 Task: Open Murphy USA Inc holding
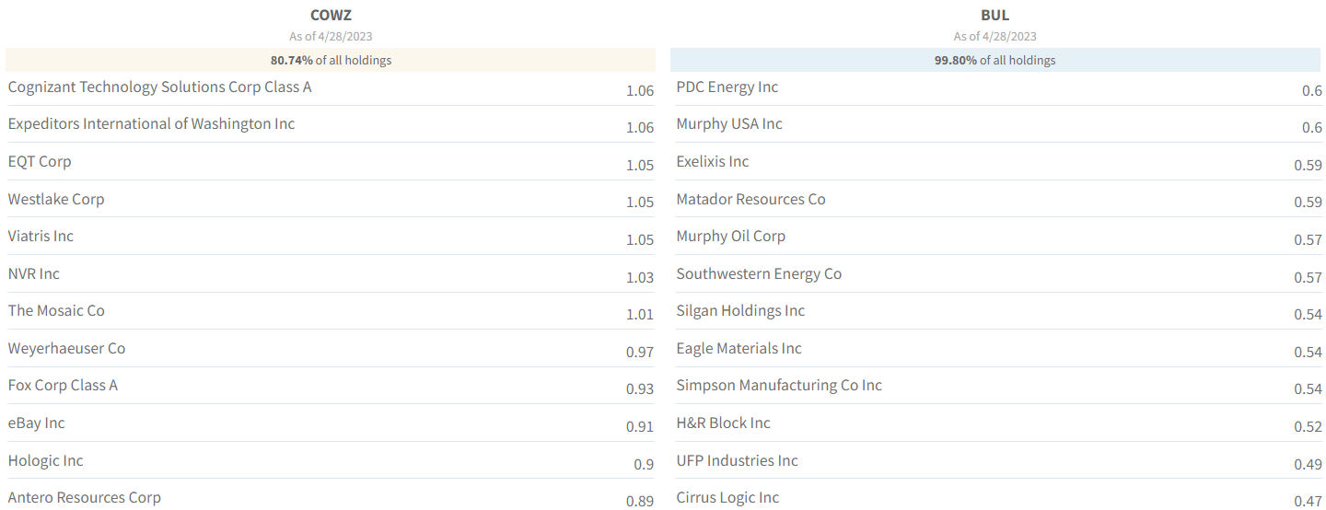point(729,123)
